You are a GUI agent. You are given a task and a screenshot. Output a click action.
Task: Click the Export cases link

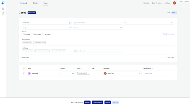170,58
